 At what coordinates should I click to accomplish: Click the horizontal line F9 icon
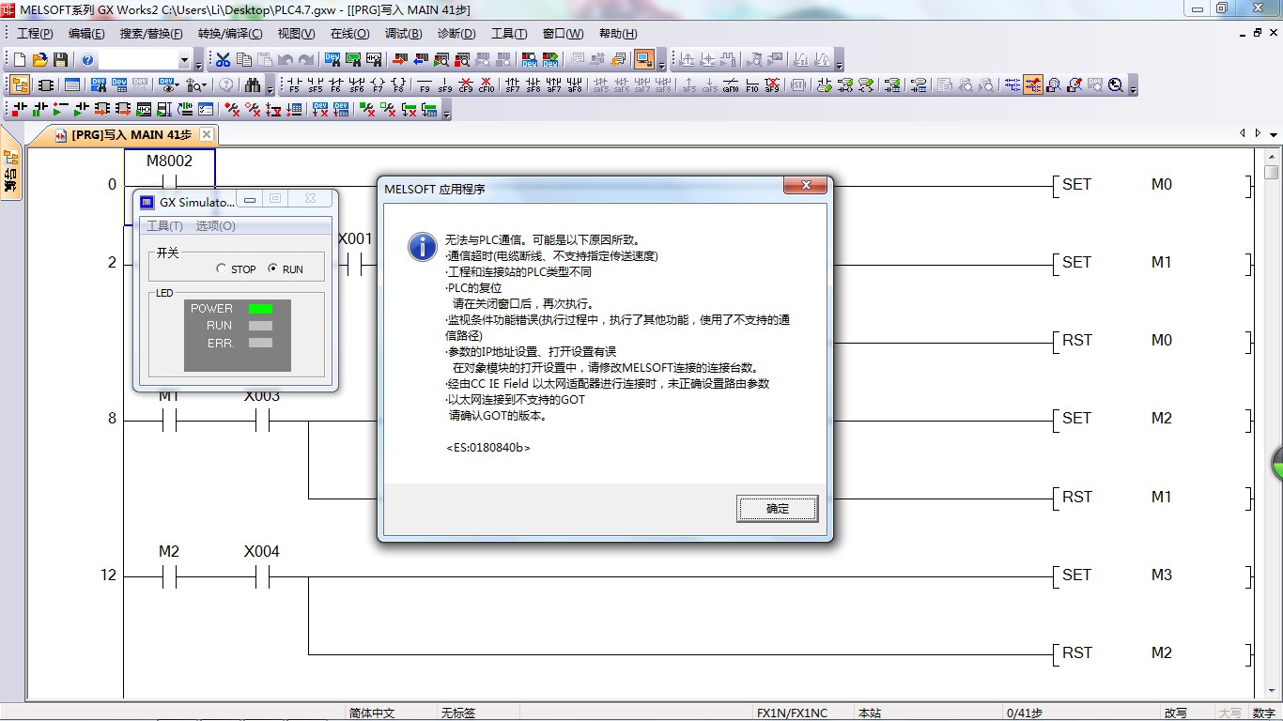tap(425, 85)
